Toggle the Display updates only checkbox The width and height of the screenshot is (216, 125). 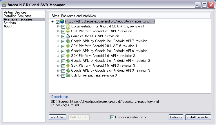point(112,117)
